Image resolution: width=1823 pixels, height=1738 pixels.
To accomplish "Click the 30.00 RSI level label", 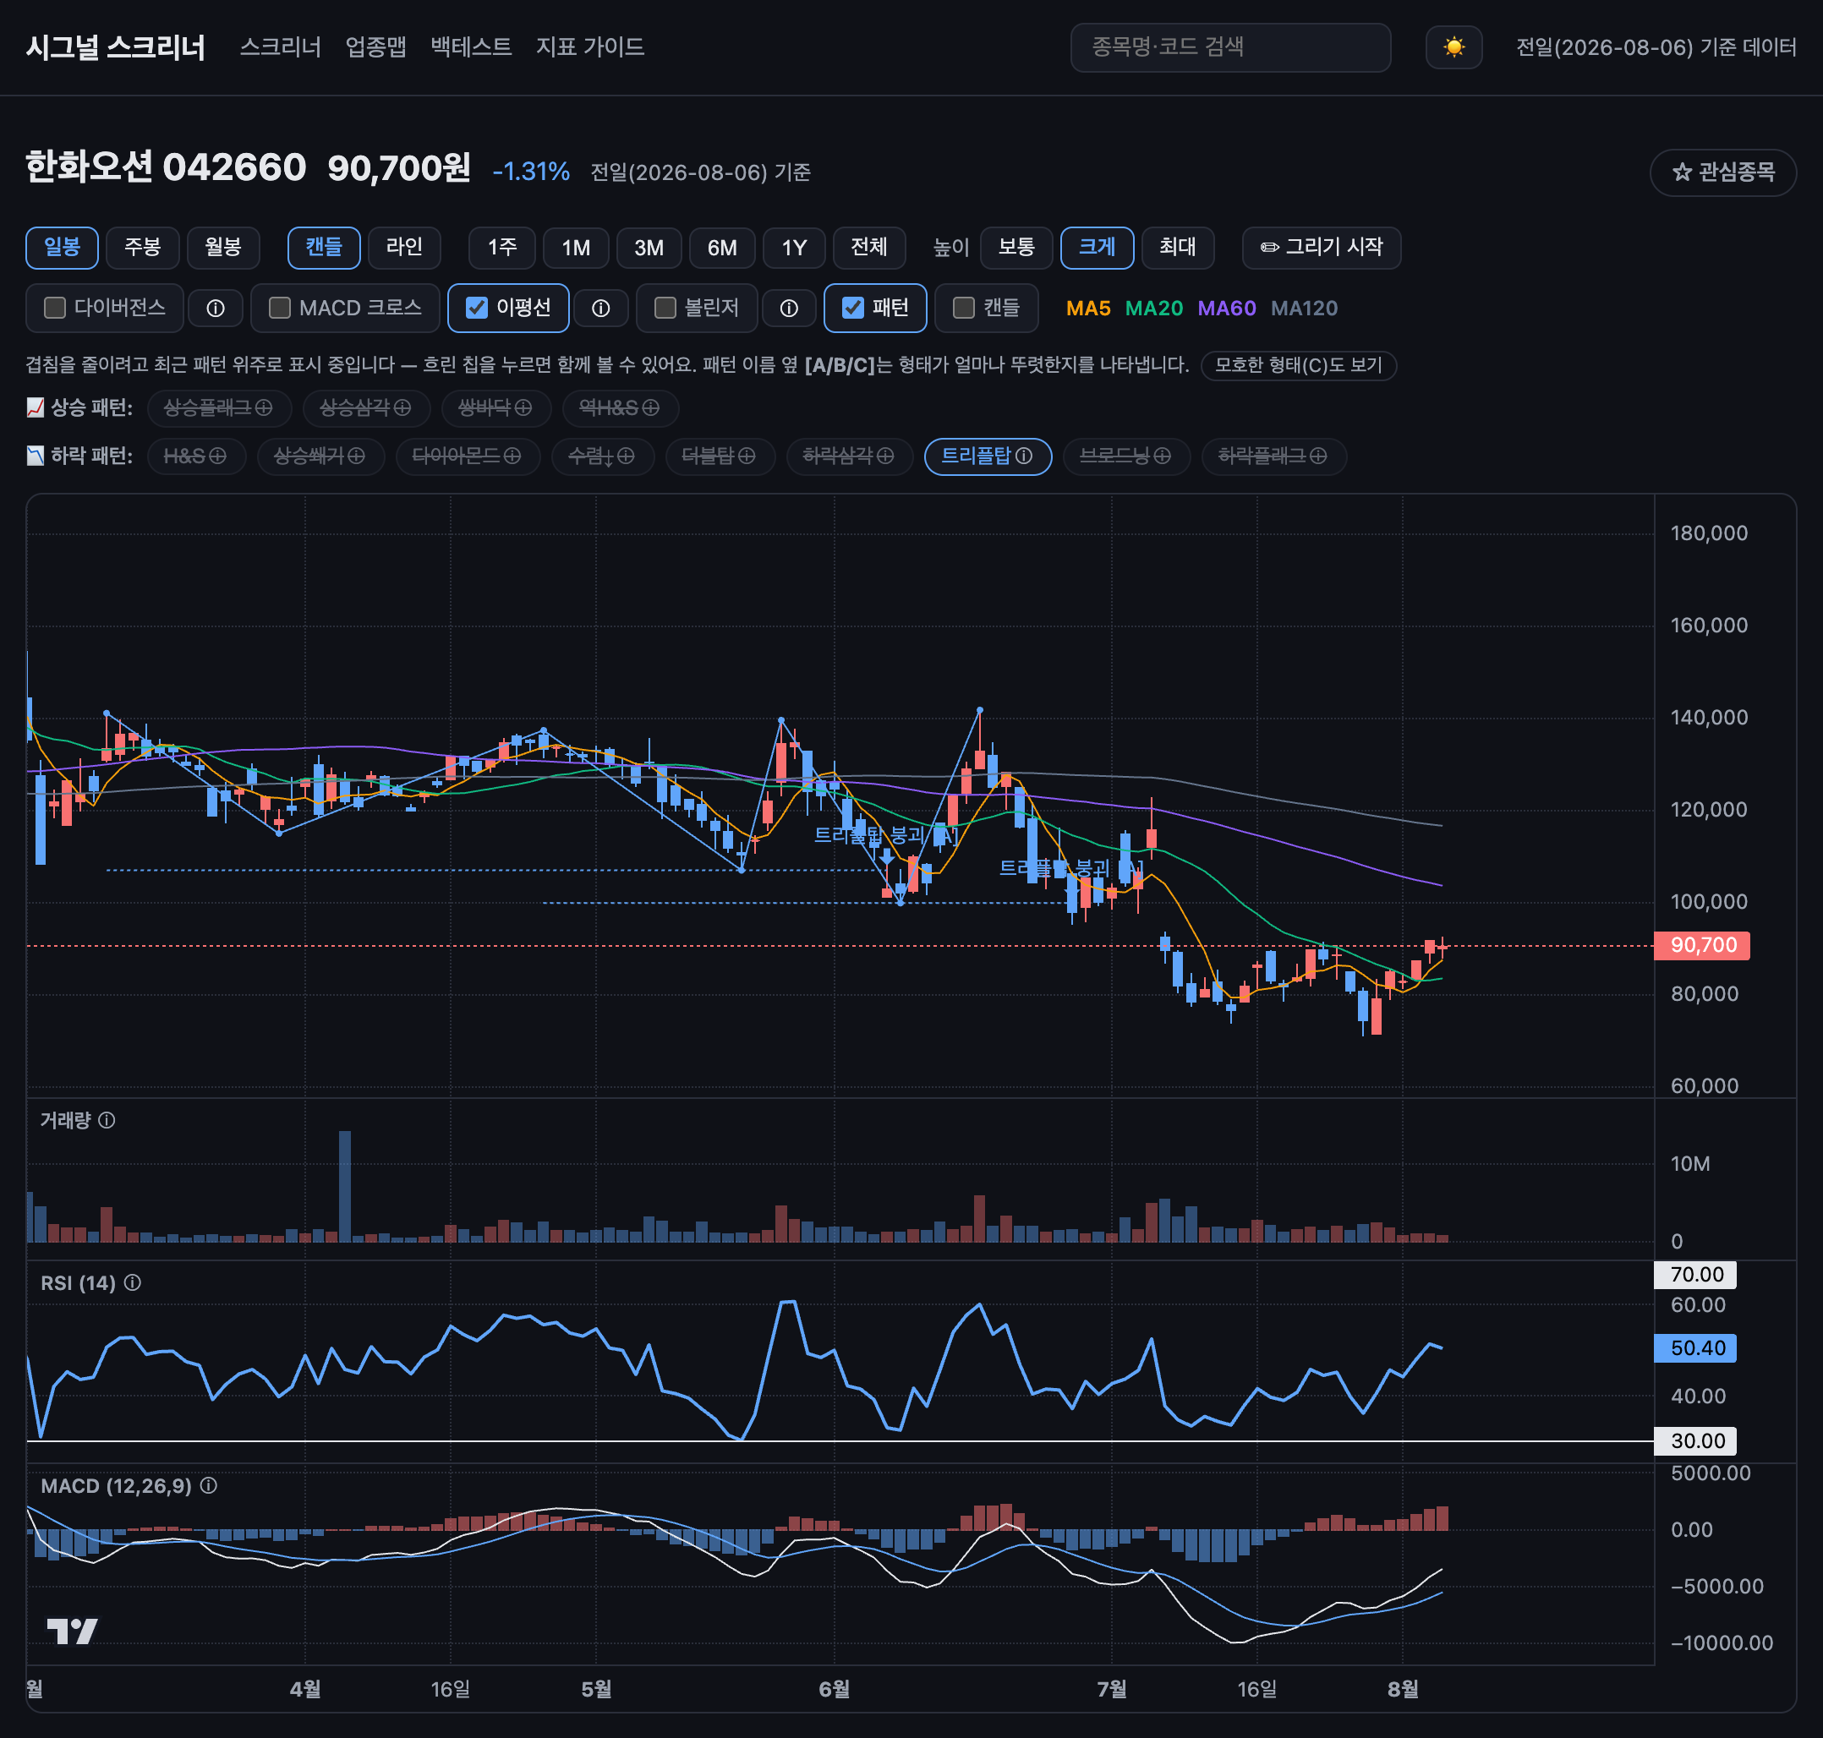I will 1695,1440.
